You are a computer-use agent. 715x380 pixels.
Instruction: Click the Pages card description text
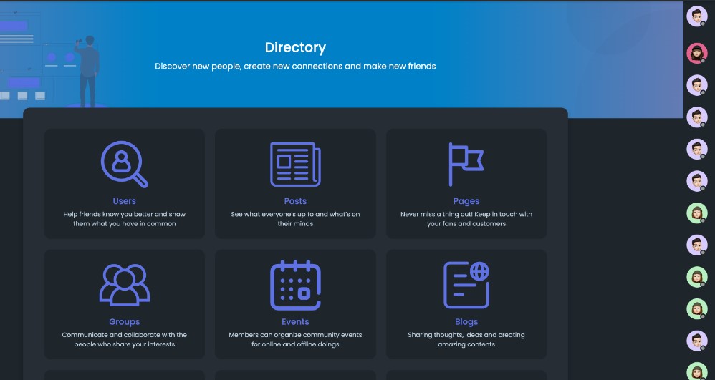[466, 219]
